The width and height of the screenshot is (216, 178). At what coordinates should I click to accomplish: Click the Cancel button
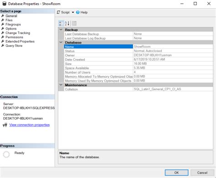(202, 173)
